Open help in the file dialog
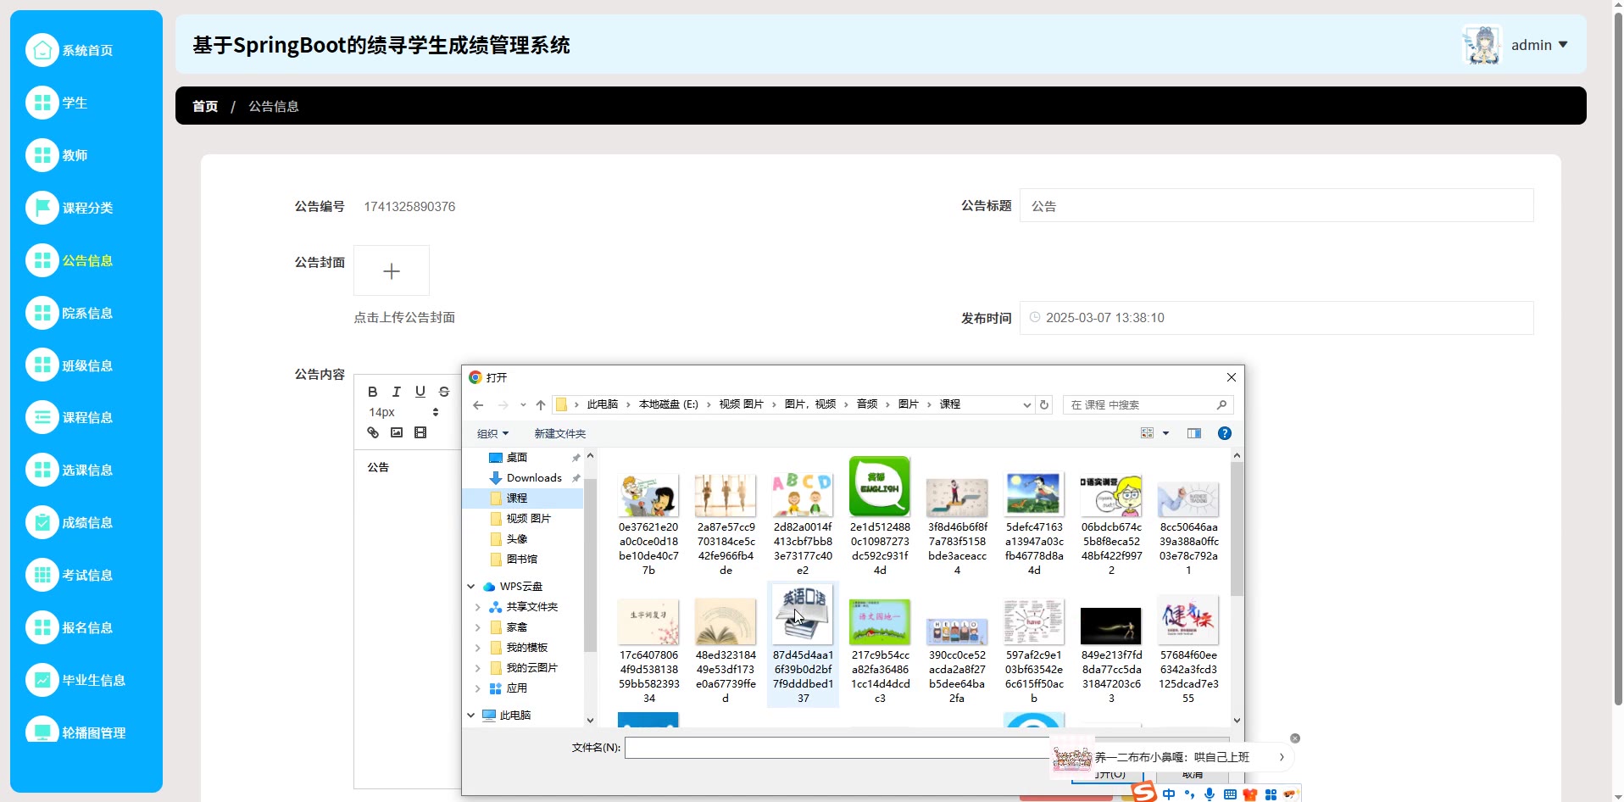Image resolution: width=1624 pixels, height=802 pixels. pos(1224,433)
